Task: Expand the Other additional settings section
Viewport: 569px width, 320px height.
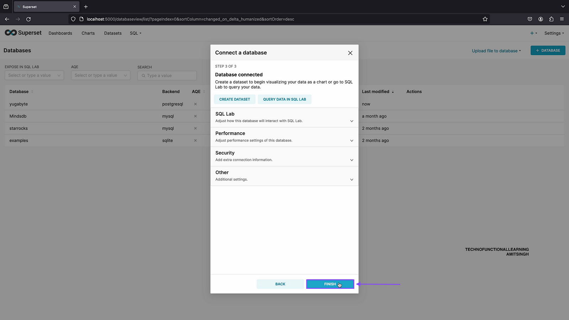Action: 284,176
